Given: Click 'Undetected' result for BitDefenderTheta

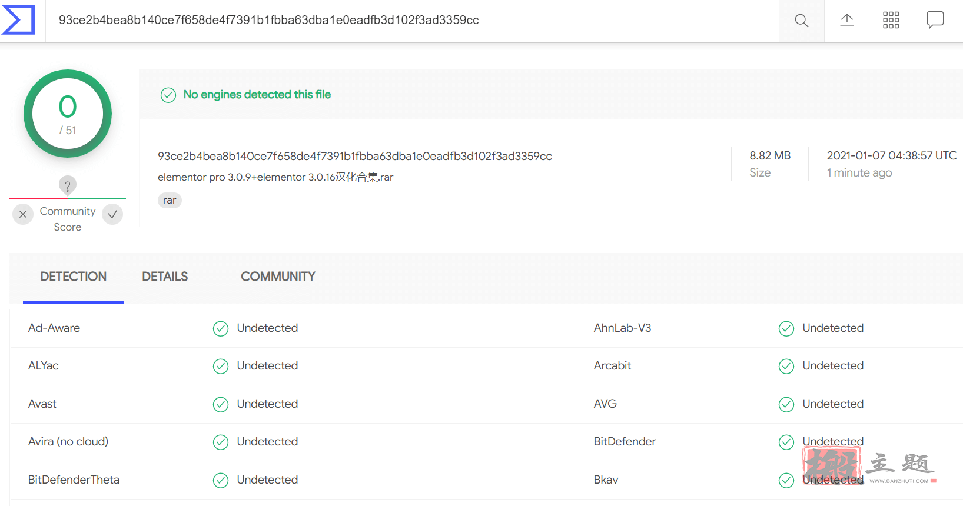Looking at the screenshot, I should tap(267, 480).
